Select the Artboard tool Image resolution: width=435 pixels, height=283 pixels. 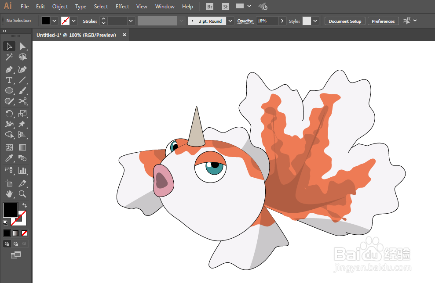tap(9, 183)
